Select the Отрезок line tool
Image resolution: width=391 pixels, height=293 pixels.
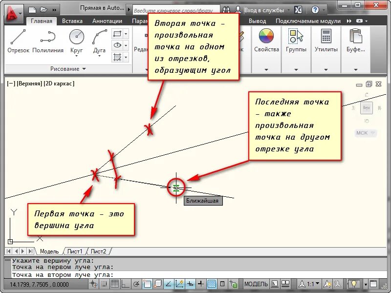[x=18, y=41]
